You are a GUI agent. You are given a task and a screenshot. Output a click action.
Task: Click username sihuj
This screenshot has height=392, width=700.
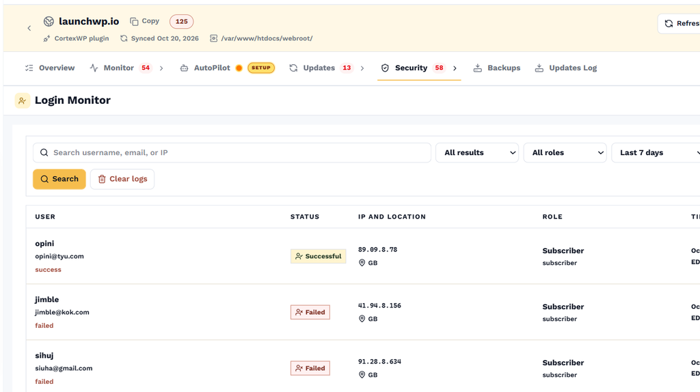point(44,355)
